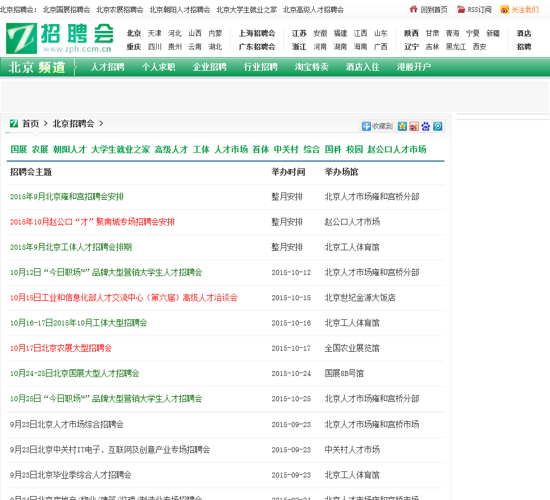Switch to the 中关村 venue filter
Viewport: 550px width, 500px height.
click(x=286, y=149)
